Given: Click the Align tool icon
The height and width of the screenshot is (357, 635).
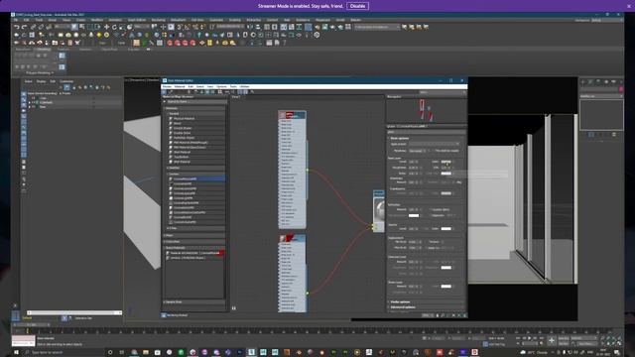Looking at the screenshot, I should click(x=258, y=27).
